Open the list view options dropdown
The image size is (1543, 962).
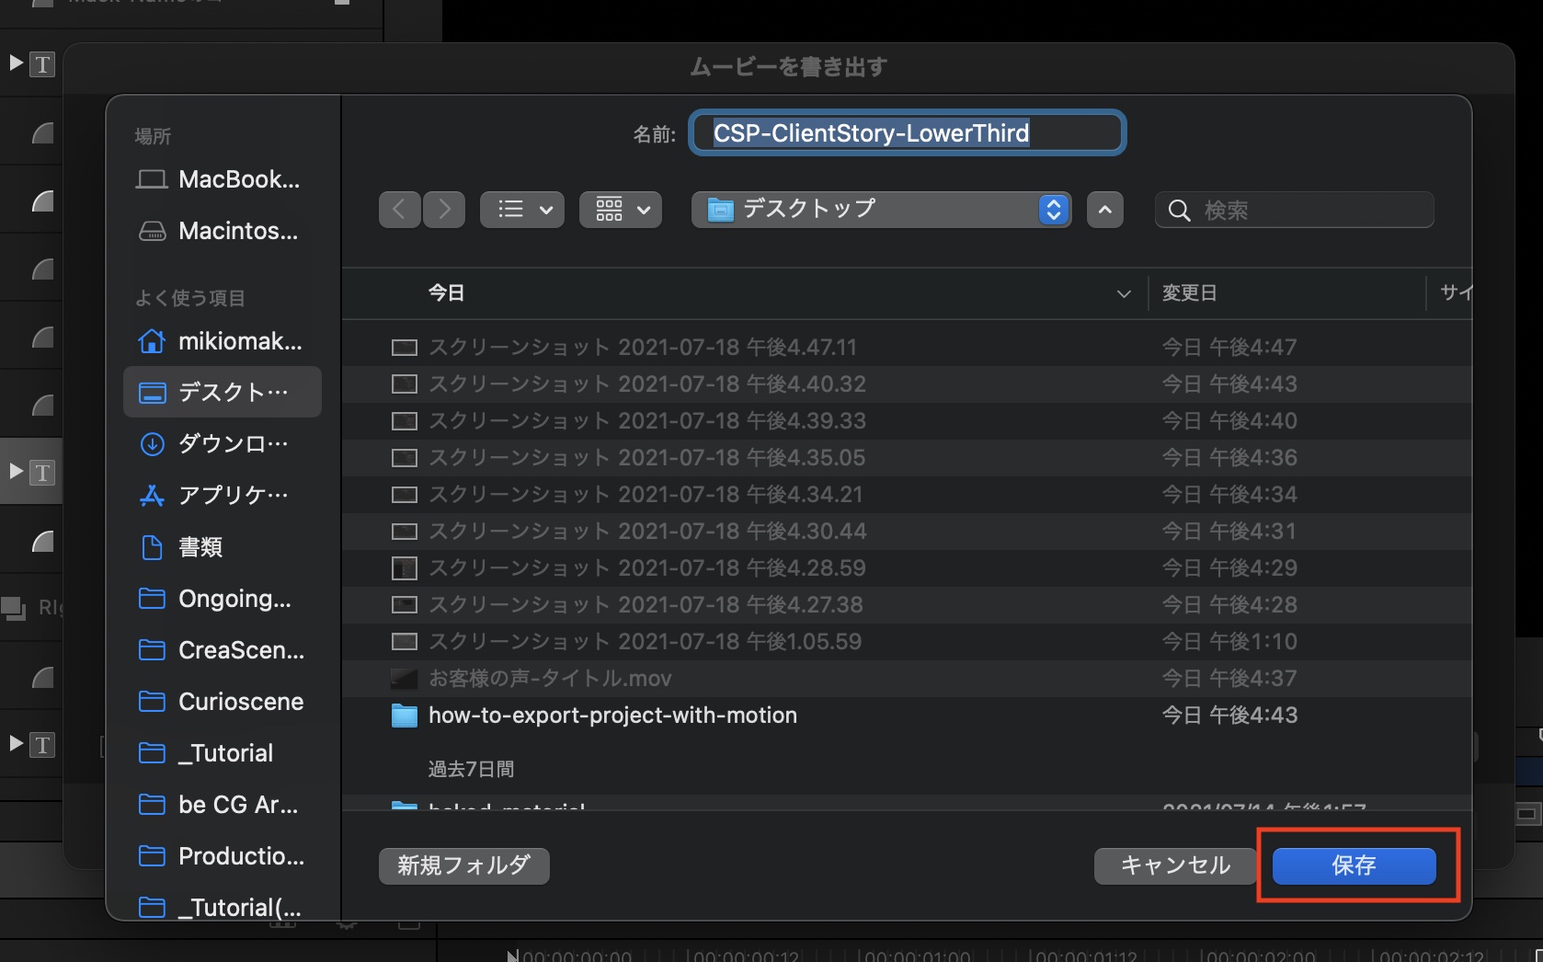point(522,210)
